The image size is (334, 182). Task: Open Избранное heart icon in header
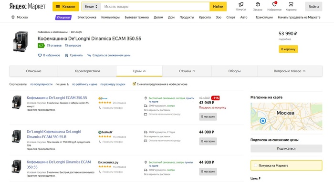coord(274,4)
